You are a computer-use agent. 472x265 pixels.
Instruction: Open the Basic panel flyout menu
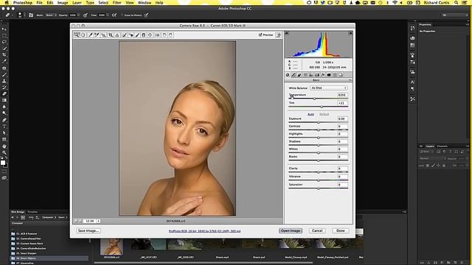pos(350,80)
